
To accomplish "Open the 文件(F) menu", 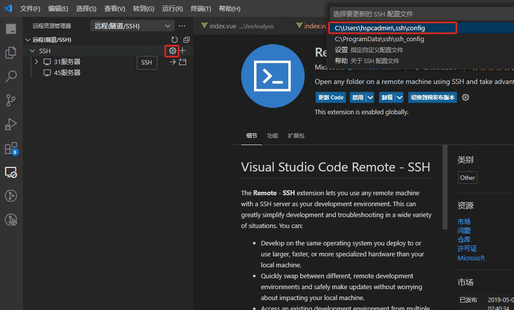I will click(30, 8).
